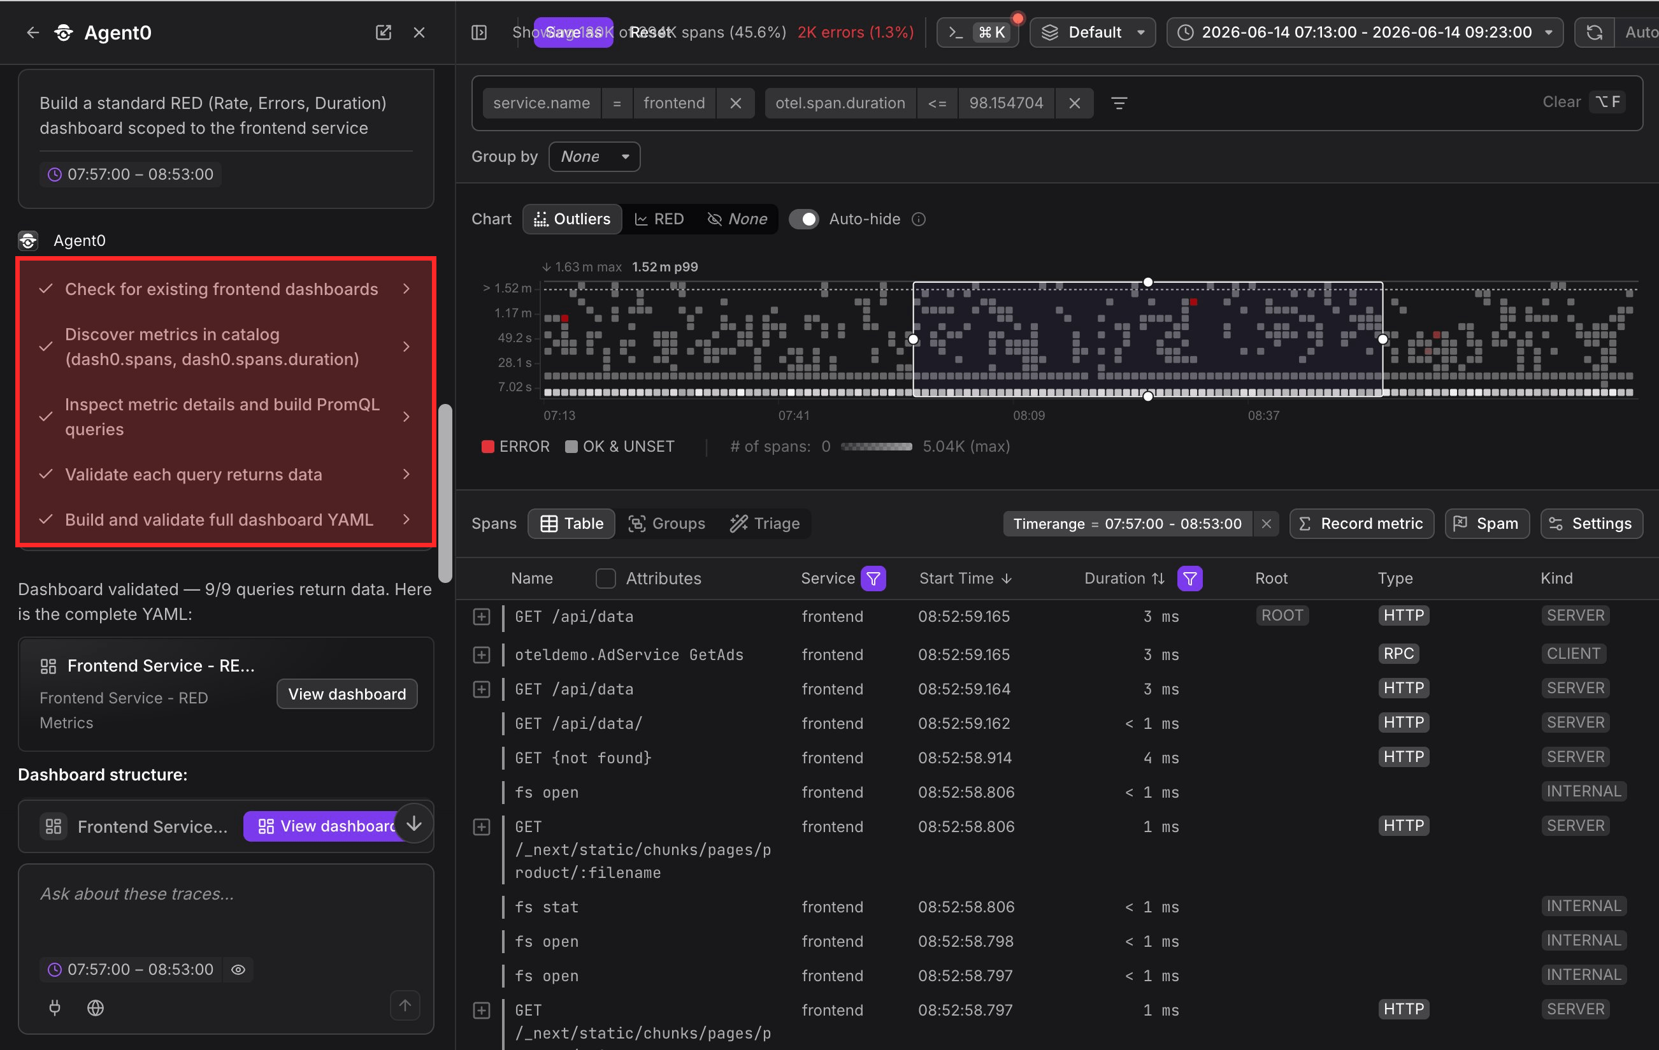Click the left handle of chart selection
Screen dimensions: 1659x1050
tap(913, 339)
